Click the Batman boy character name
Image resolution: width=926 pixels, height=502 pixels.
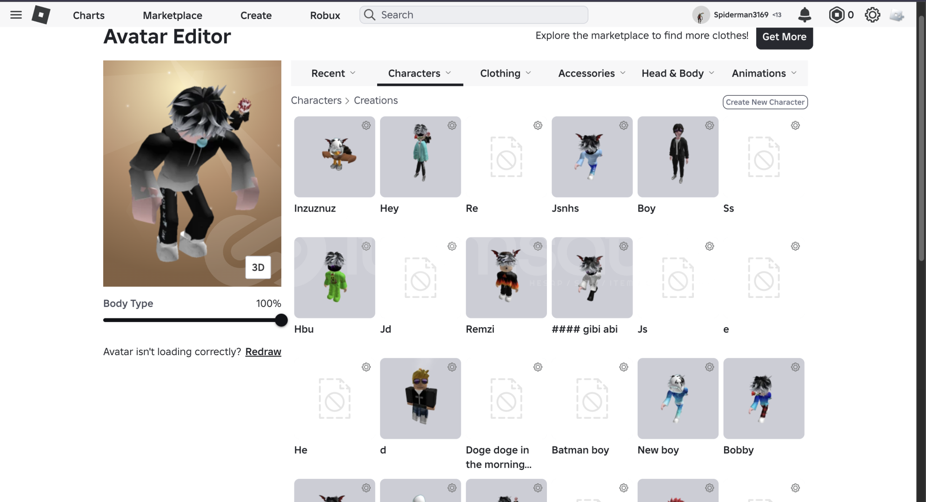(580, 450)
